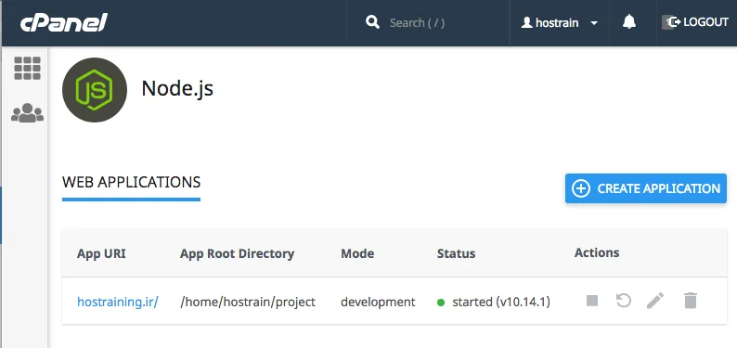
Task: Focus the Search field
Action: pyautogui.click(x=417, y=22)
